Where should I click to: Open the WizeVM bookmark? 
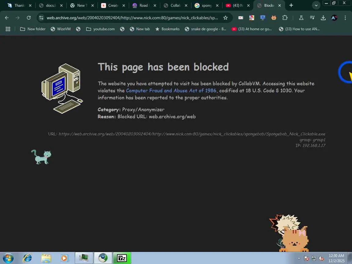point(61,29)
